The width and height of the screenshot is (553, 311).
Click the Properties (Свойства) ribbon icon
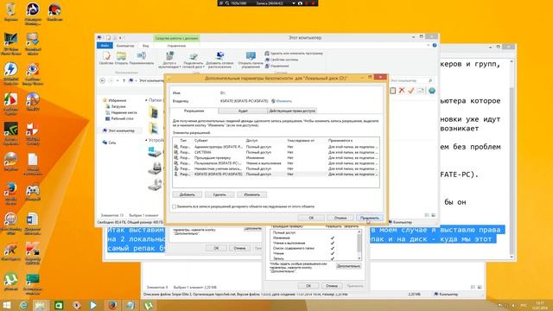105,58
